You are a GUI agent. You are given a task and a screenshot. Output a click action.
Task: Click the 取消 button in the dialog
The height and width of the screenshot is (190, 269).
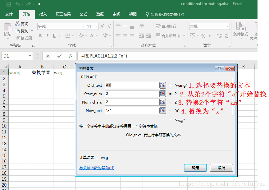(x=221, y=168)
